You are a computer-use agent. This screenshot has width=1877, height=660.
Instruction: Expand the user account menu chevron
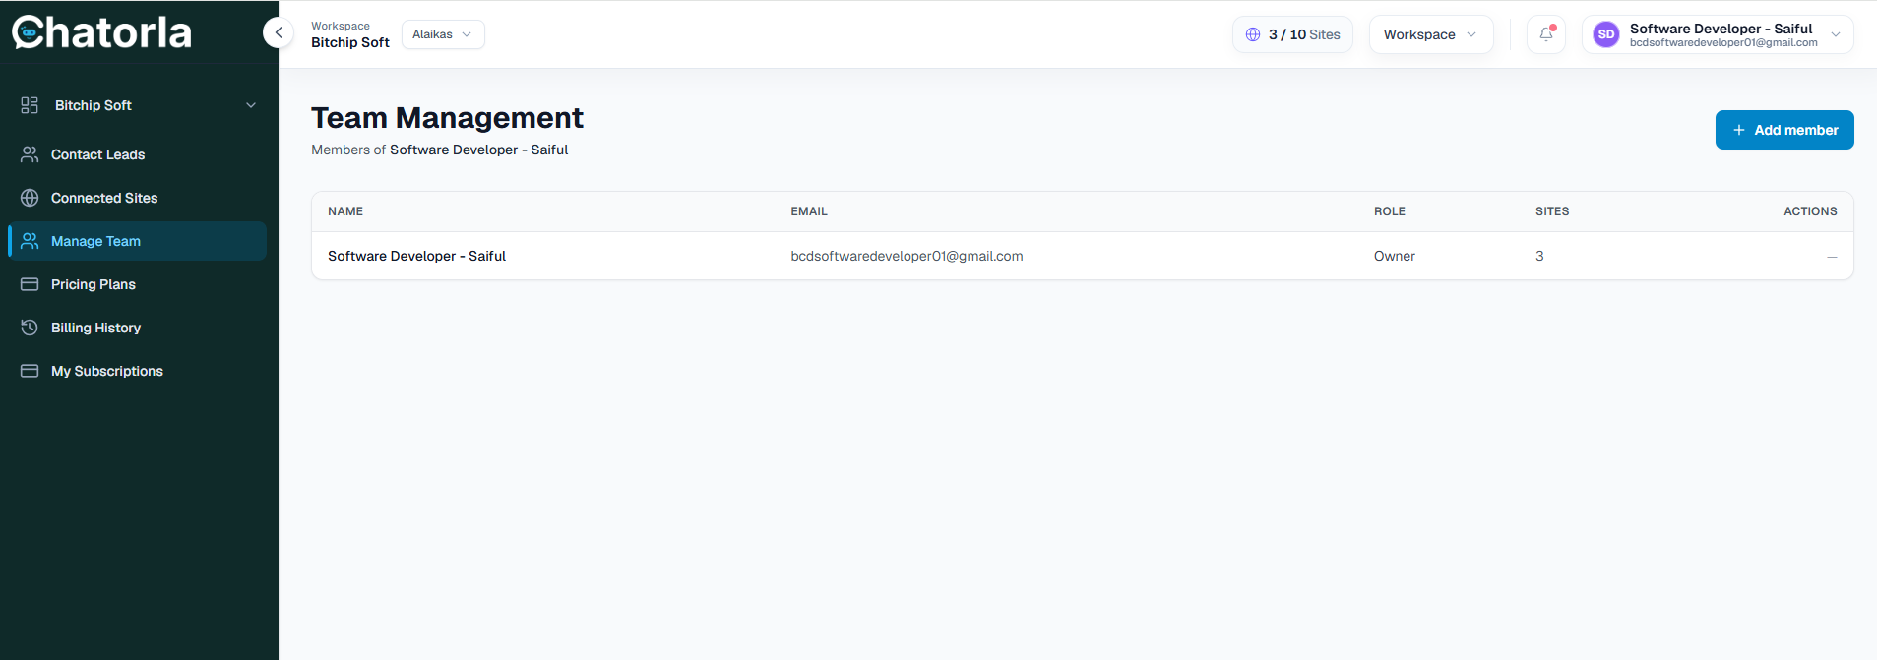pos(1836,34)
